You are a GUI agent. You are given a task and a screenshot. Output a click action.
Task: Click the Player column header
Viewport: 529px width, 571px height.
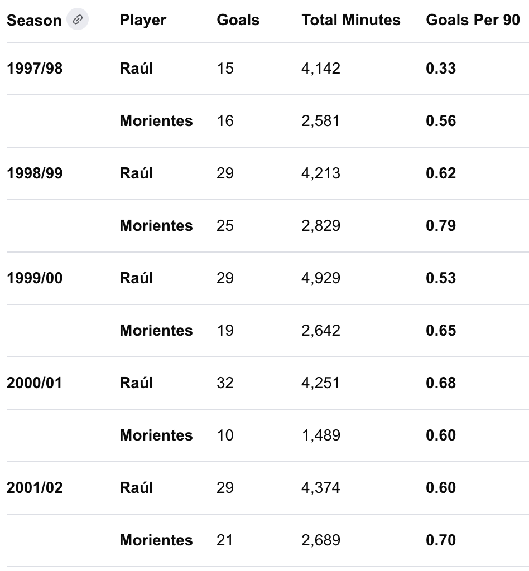click(x=143, y=21)
